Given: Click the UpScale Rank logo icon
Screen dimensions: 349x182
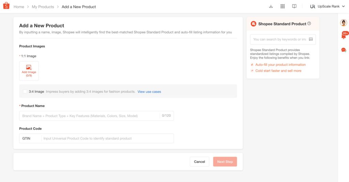Looking at the screenshot, I should click(313, 6).
